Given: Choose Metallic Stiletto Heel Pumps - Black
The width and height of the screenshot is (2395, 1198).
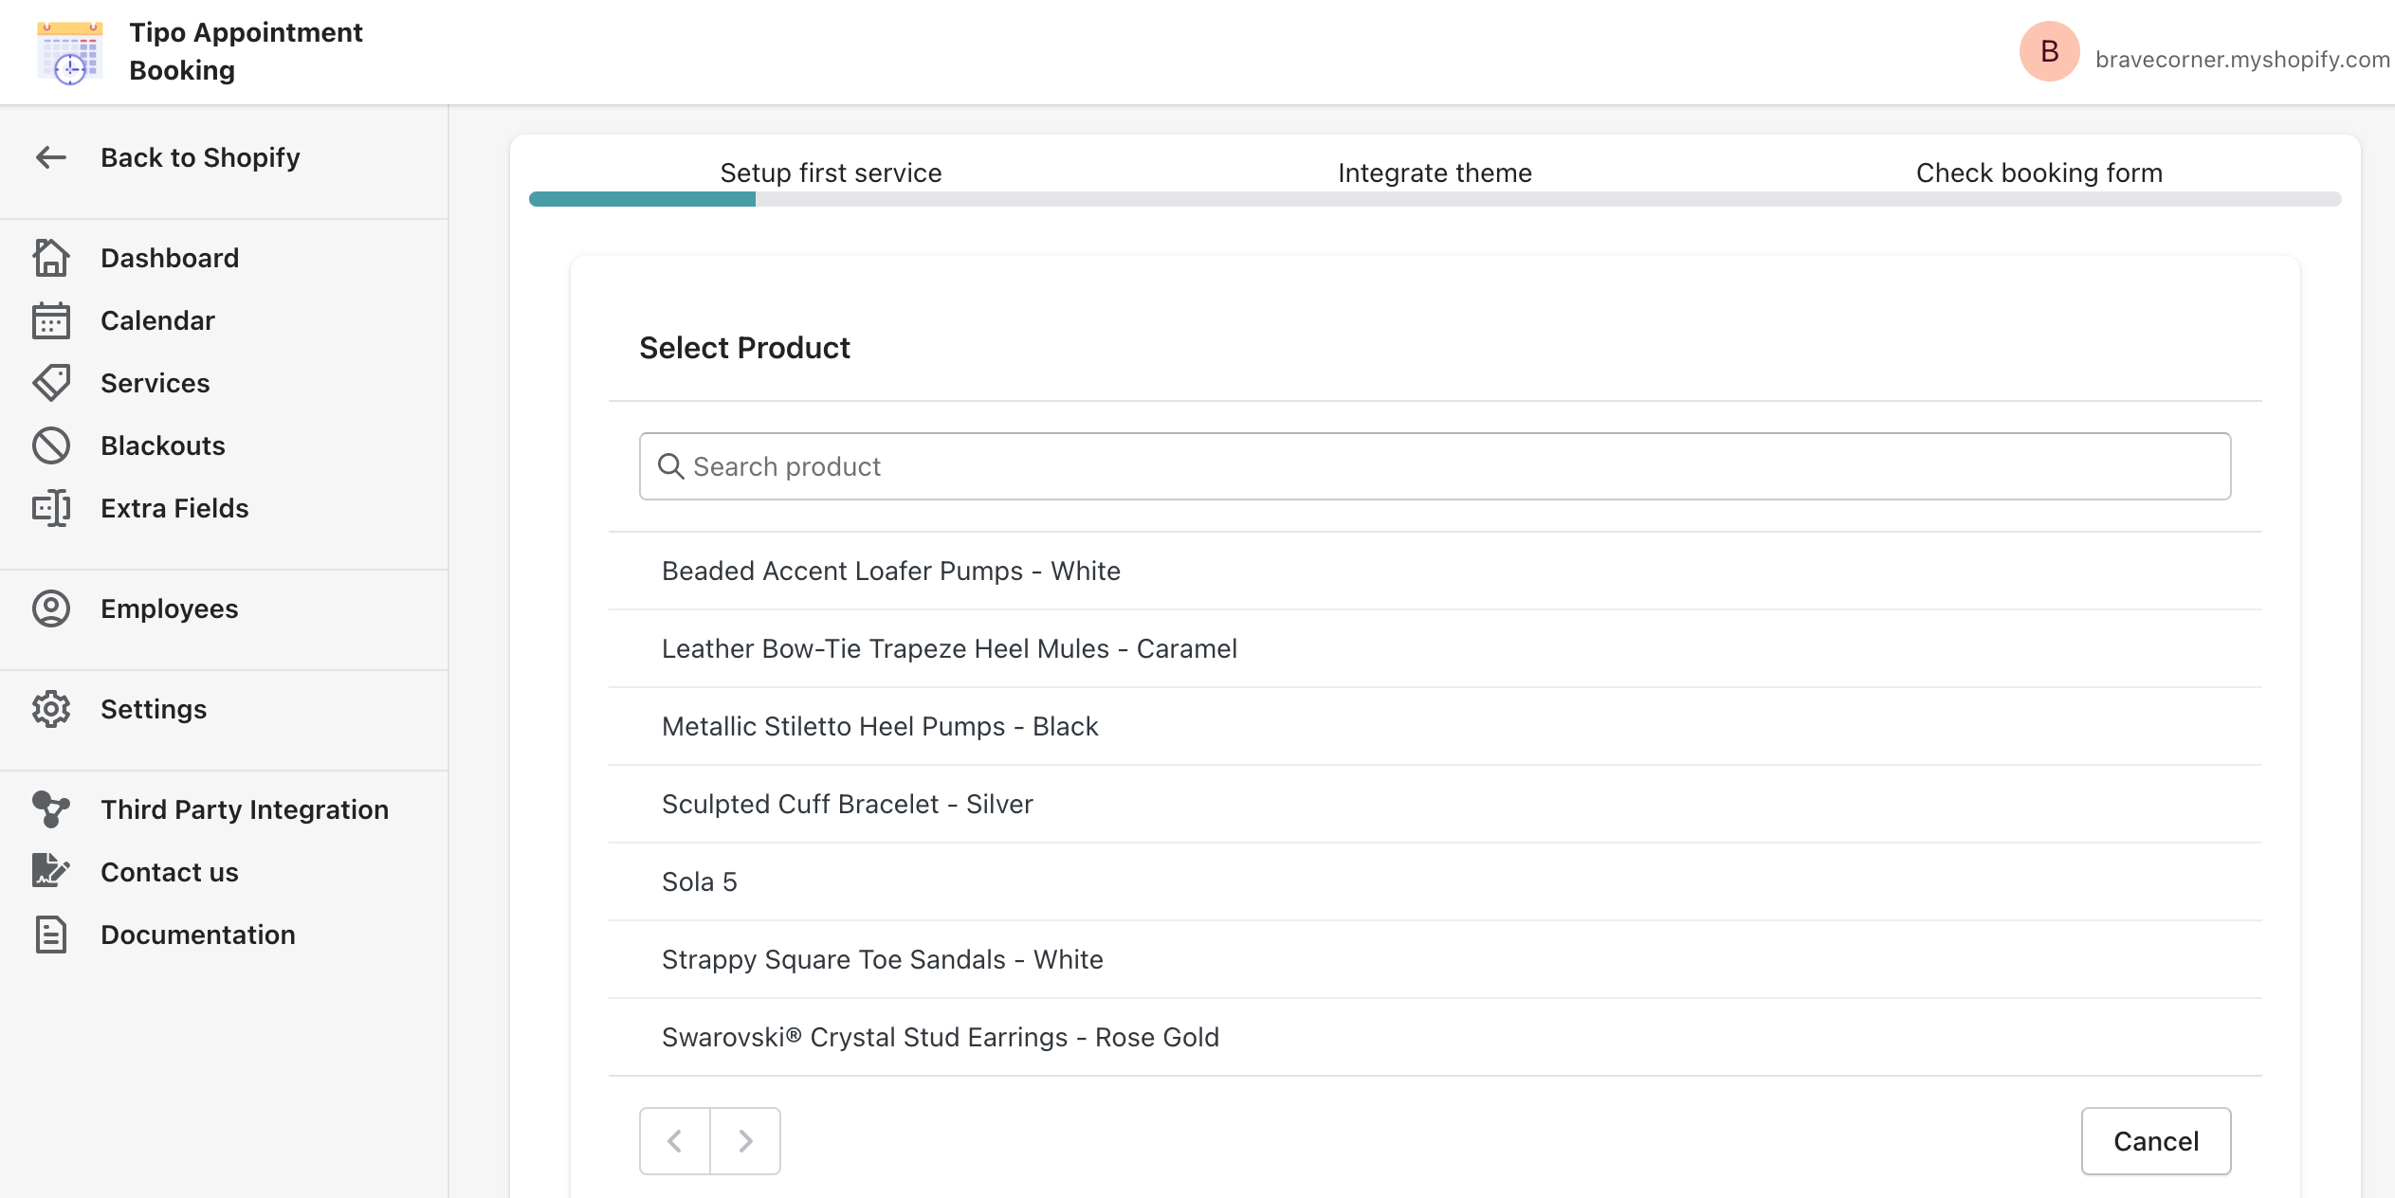Looking at the screenshot, I should (1435, 726).
